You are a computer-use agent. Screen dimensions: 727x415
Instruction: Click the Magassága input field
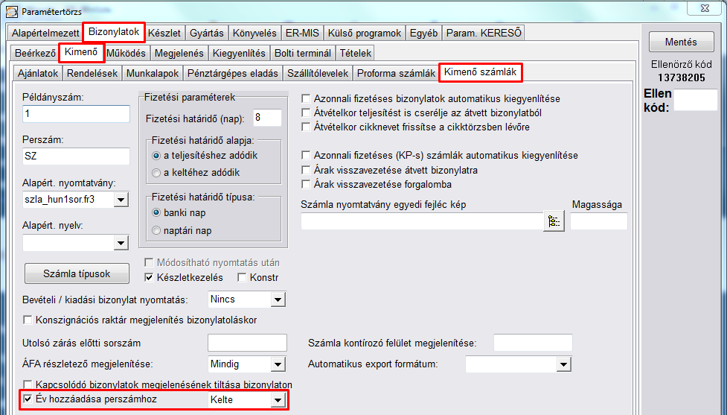click(599, 221)
